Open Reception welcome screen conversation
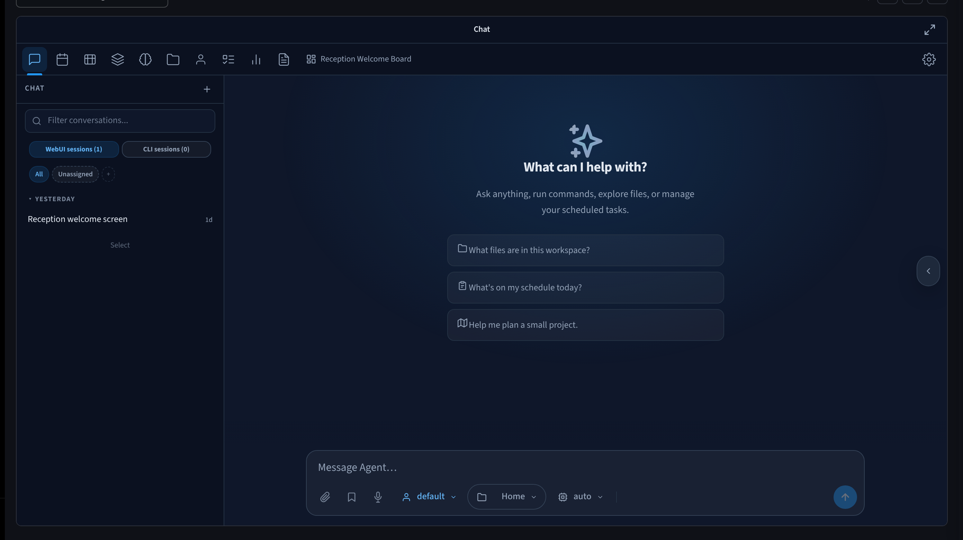 120,219
